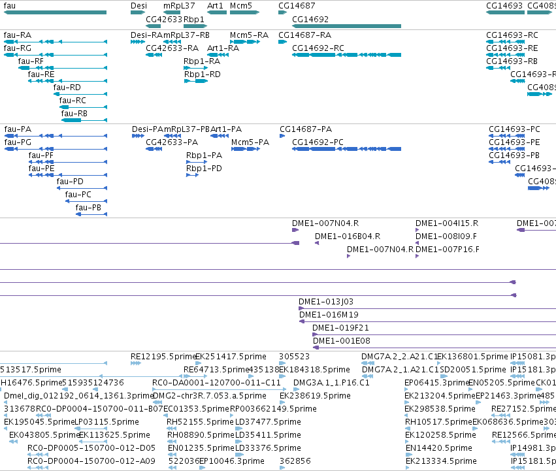This screenshot has height=471, width=556.
Task: Select the DME1-004I15.R BAC end
Action: point(417,230)
